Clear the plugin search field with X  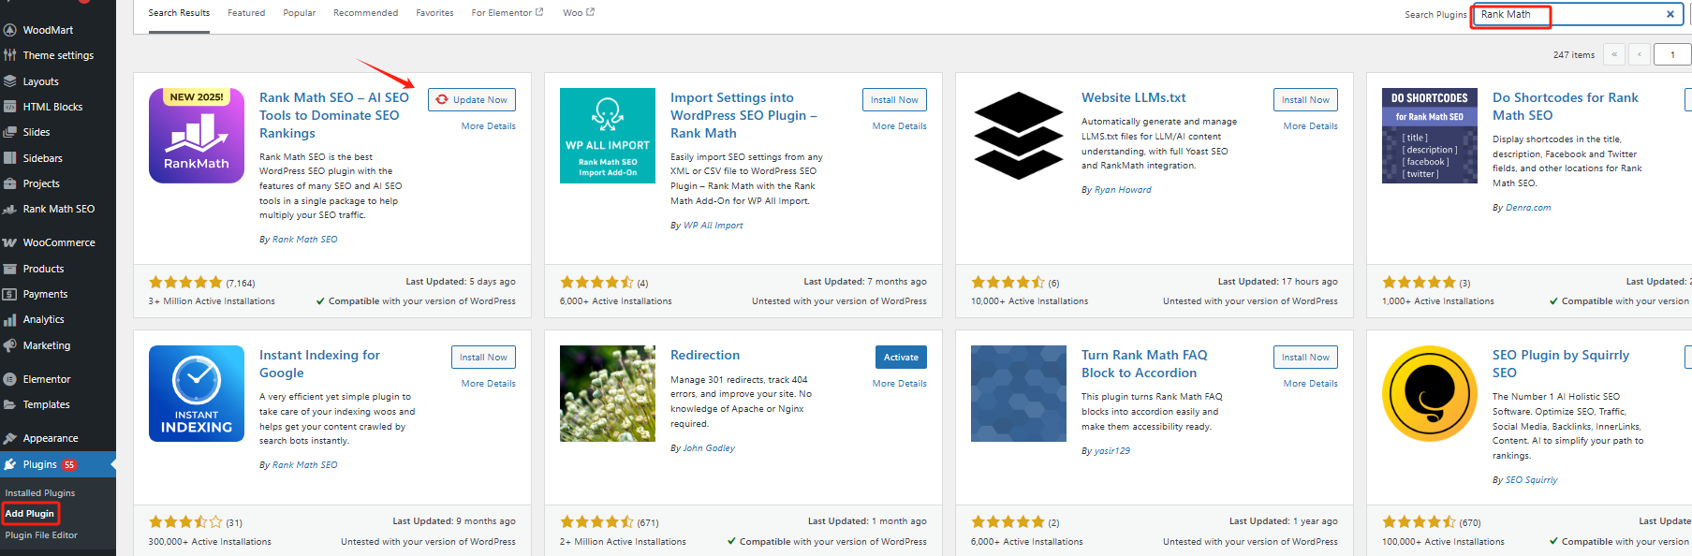click(x=1670, y=14)
